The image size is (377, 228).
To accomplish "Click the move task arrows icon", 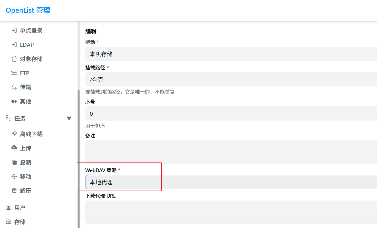I will tap(14, 176).
